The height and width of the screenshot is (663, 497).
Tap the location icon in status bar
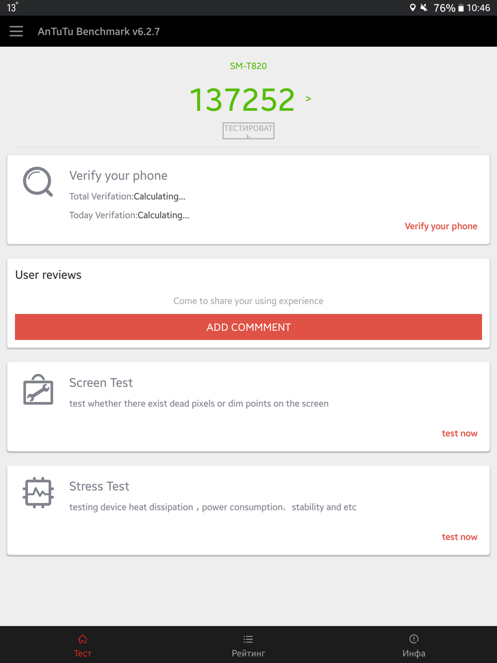tap(413, 7)
